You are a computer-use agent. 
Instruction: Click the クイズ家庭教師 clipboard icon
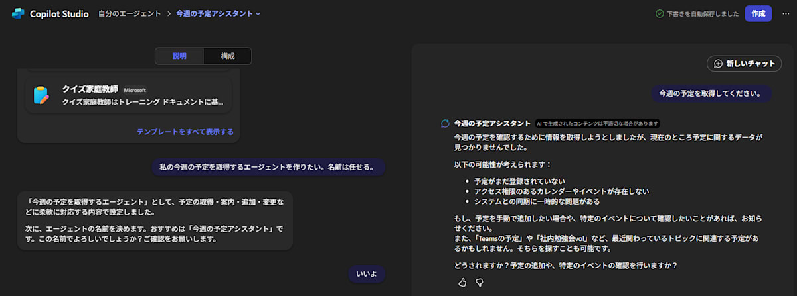tap(41, 95)
